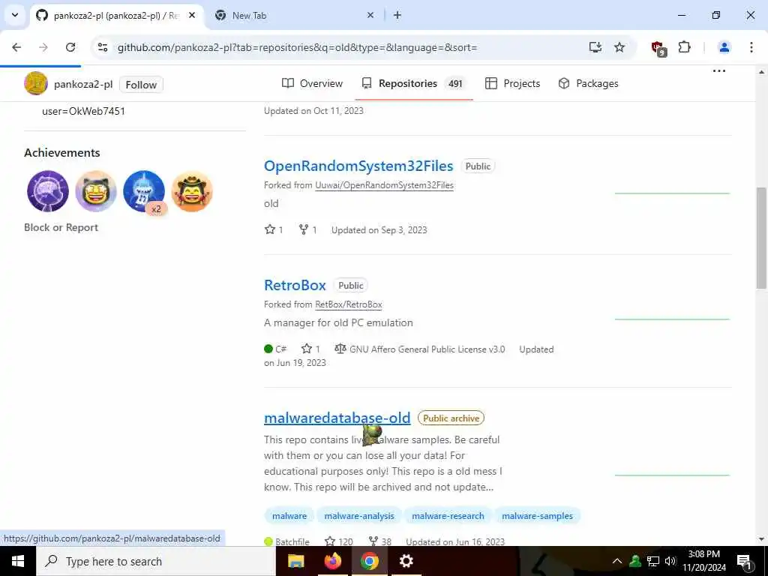
Task: Open the site information icon in address bar
Action: 103,47
